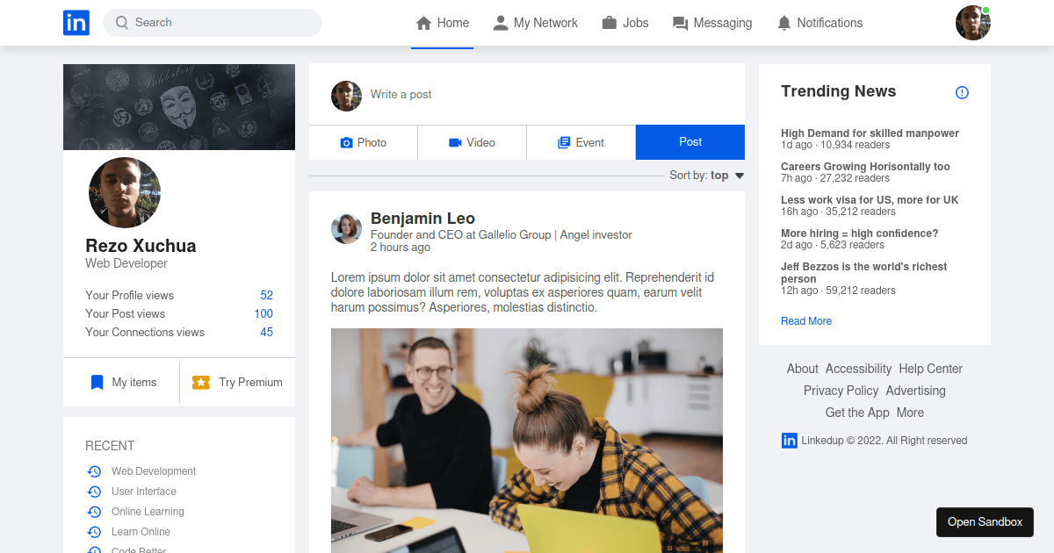Open More in the footer links
1054x553 pixels.
pos(910,412)
